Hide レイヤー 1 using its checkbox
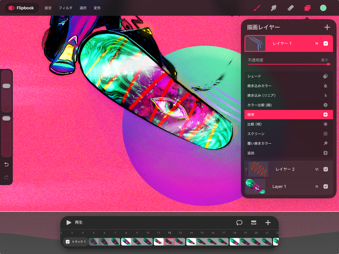 coord(326,43)
